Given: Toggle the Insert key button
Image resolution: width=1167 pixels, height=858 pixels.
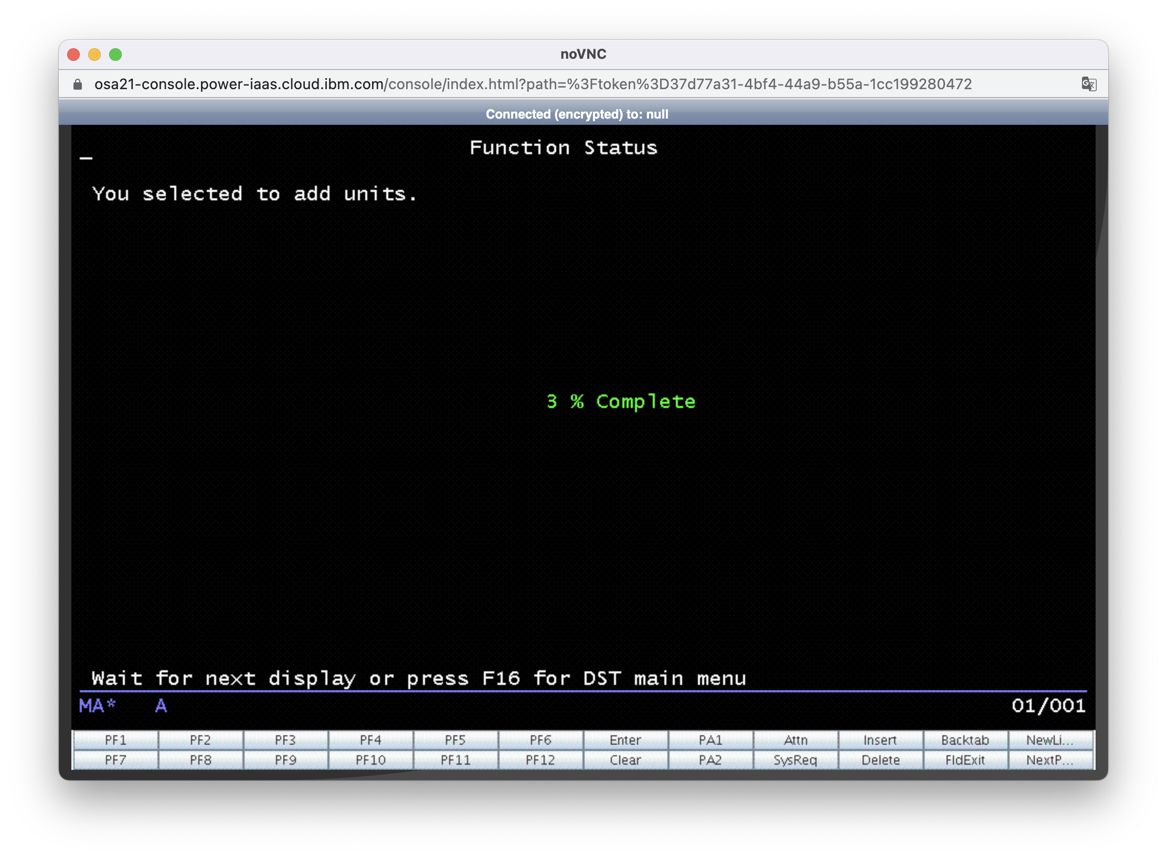Looking at the screenshot, I should point(880,740).
